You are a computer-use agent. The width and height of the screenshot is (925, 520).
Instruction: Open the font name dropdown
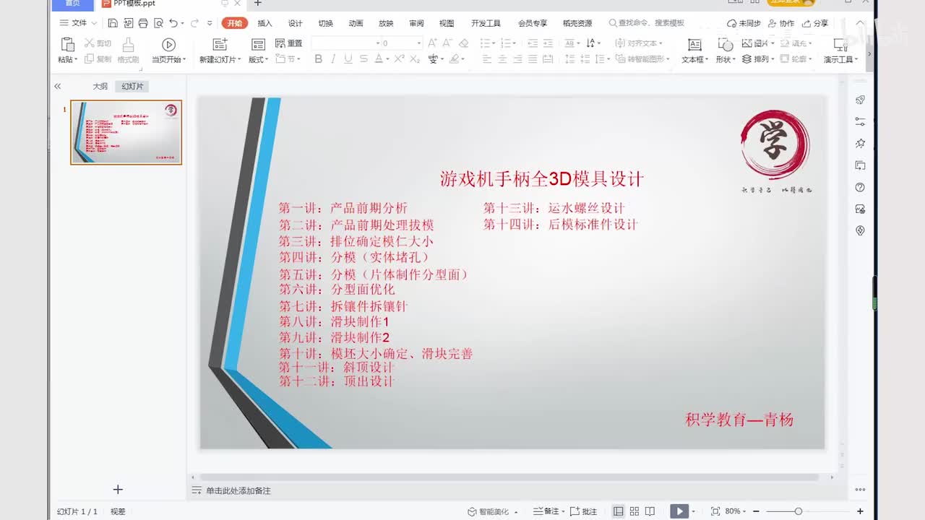coord(377,43)
